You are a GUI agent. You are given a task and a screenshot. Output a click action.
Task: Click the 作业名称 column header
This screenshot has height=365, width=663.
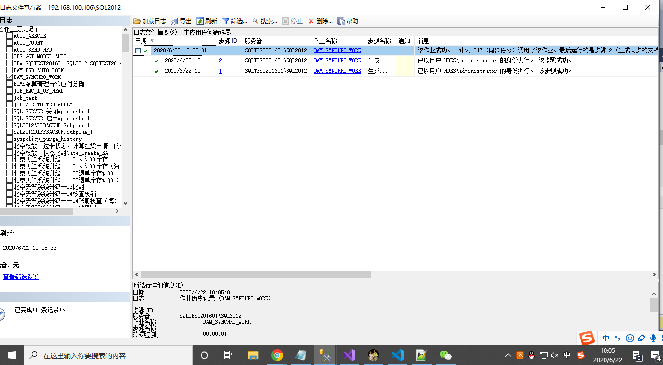[x=338, y=41]
